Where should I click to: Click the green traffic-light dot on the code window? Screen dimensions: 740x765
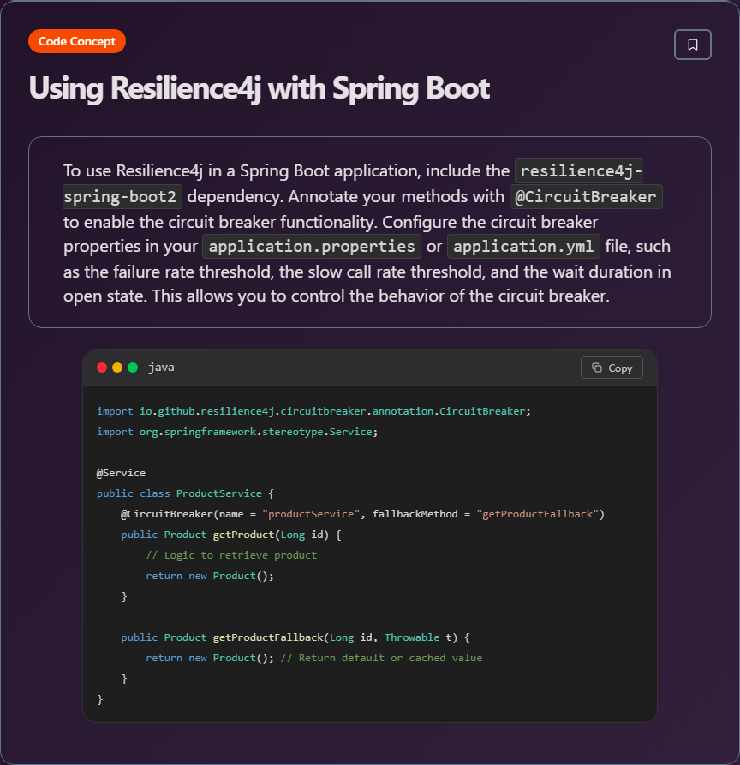tap(132, 366)
